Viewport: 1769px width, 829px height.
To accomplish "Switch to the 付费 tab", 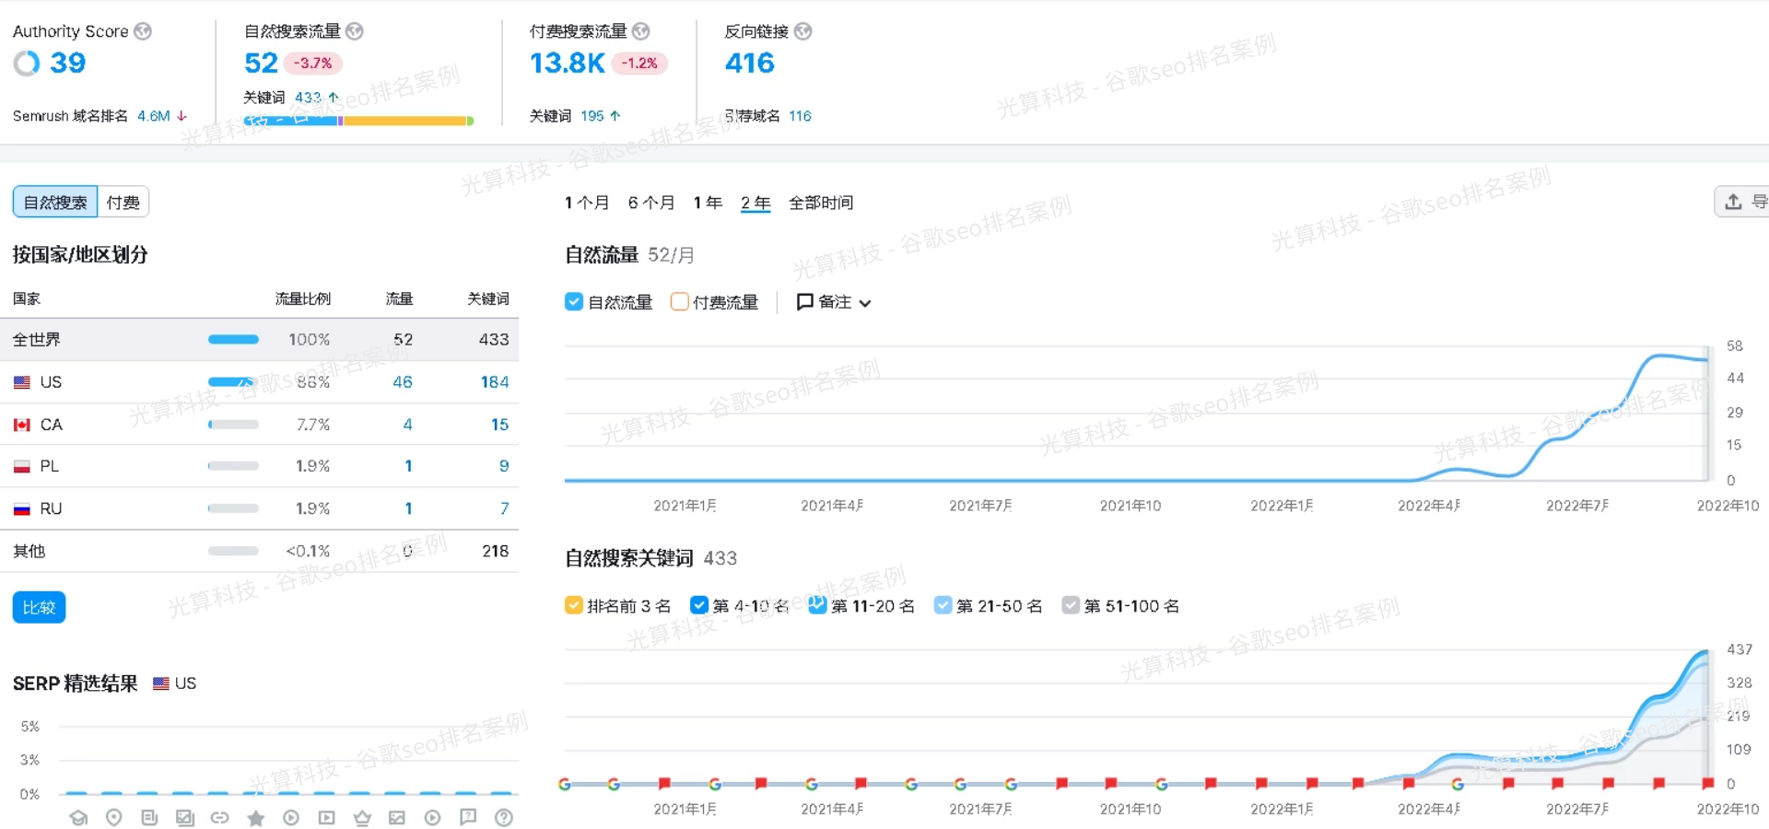I will [x=123, y=203].
